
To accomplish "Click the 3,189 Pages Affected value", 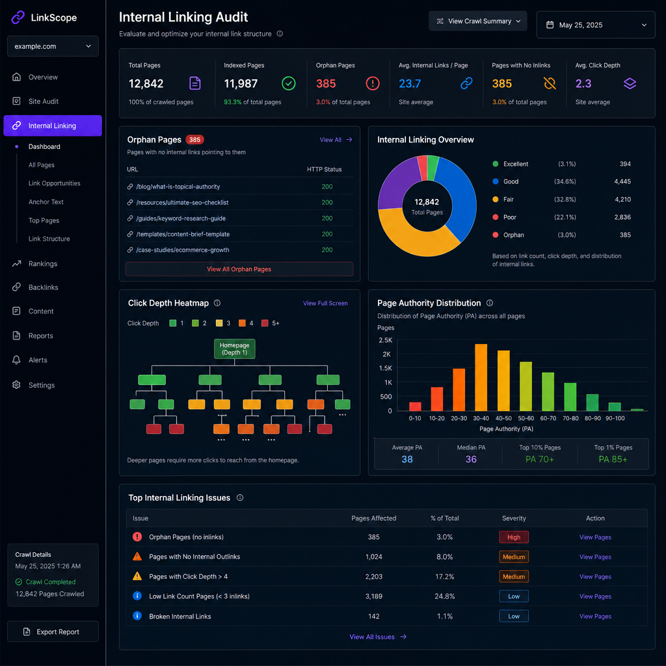I will [x=373, y=596].
